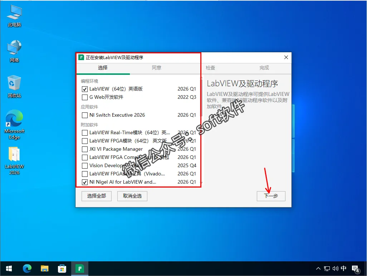Screen dimensions: 367x276
Task: Uncheck NI Nigel AI for LabVIEW checkbox
Action: (85, 182)
